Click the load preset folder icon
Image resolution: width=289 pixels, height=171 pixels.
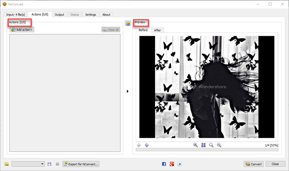(x=7, y=164)
